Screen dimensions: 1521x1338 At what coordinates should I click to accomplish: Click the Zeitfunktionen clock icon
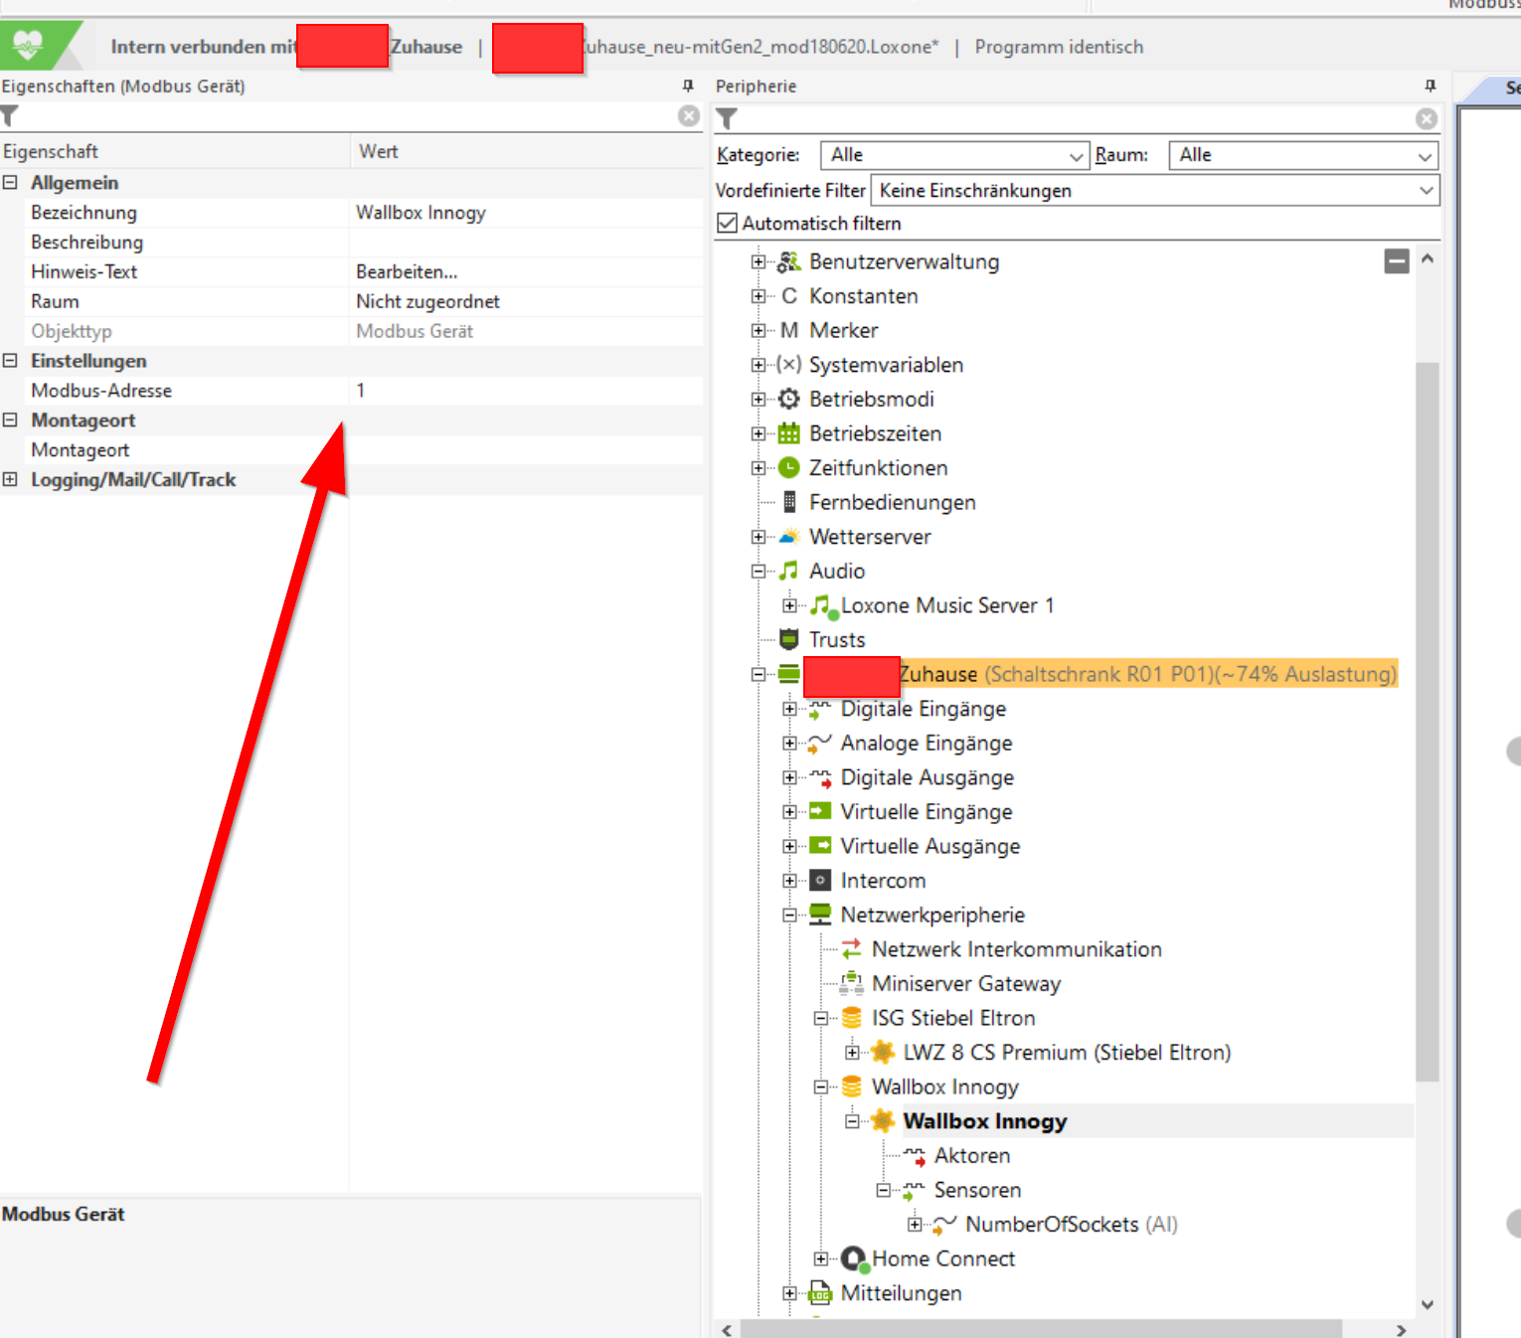pos(789,467)
